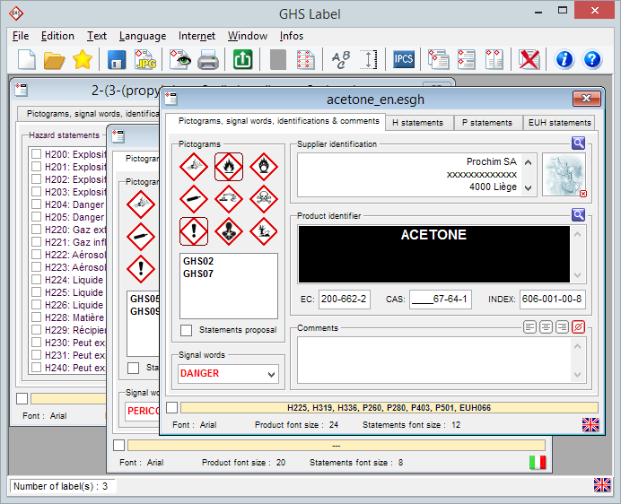Center-align the comments text
621x504 pixels.
(x=546, y=327)
